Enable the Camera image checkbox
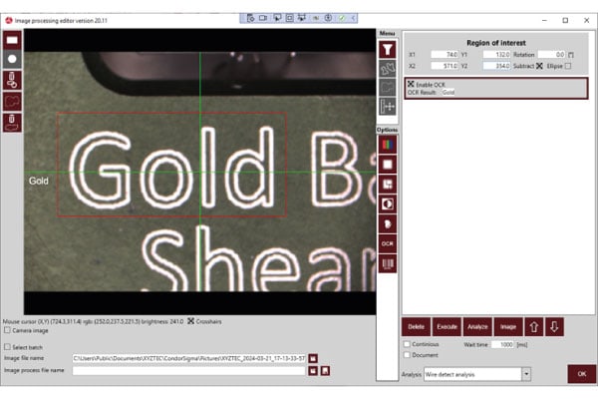Viewport: 598px width, 399px height. [x=8, y=328]
